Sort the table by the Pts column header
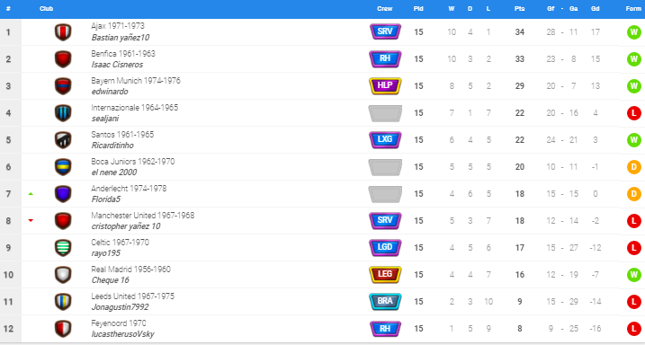 (520, 9)
